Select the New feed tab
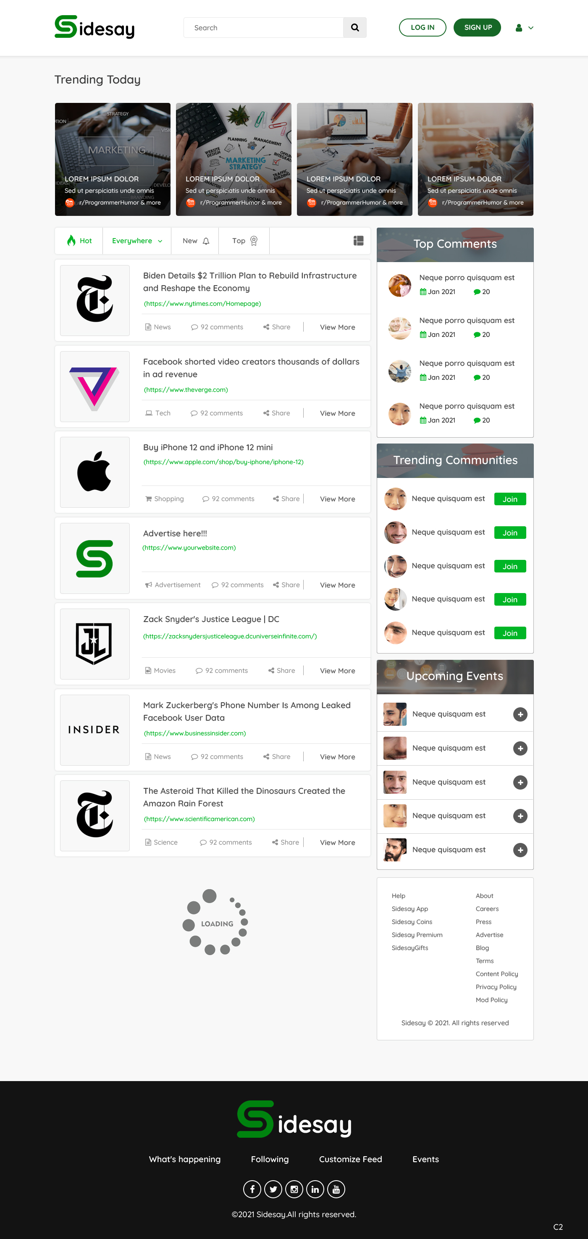This screenshot has width=588, height=1239. [x=195, y=241]
